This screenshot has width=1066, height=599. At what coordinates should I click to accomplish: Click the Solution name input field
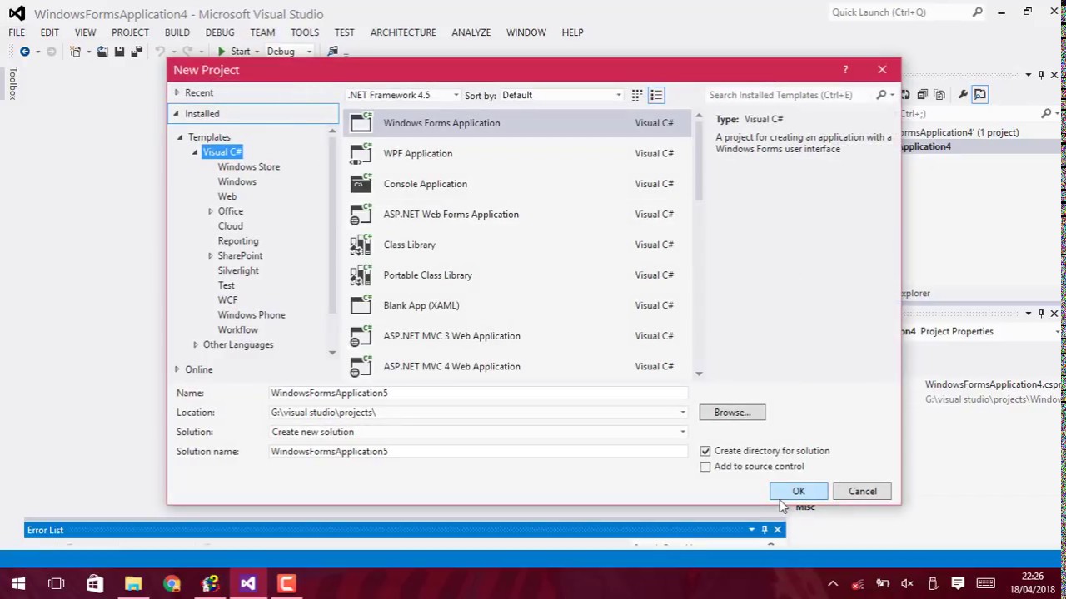pos(478,452)
